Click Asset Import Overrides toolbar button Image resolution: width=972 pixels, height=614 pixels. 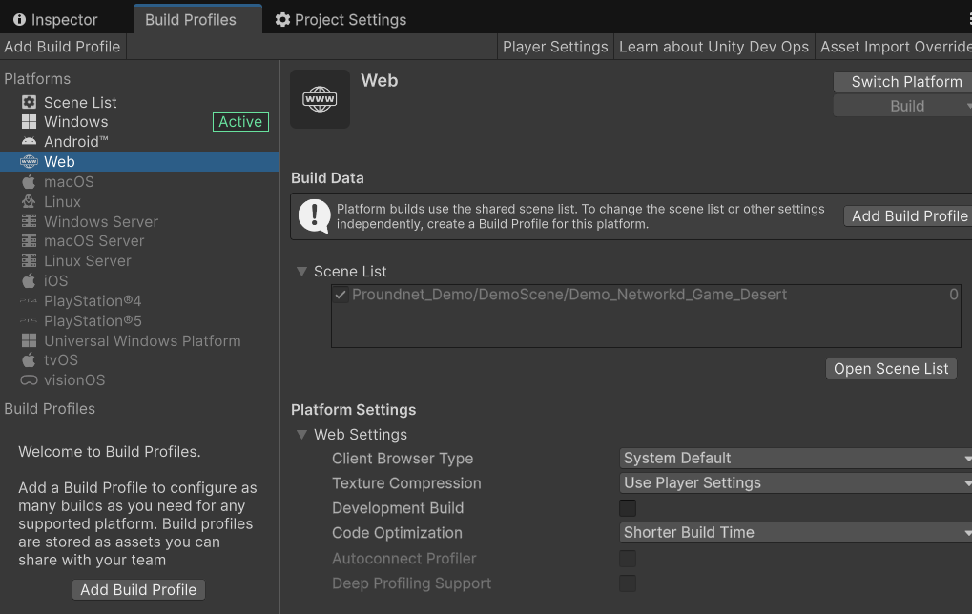[894, 47]
